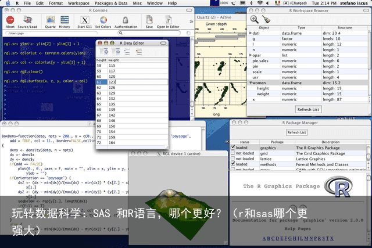
Task: Select the 123 weight cell being edited
Action: tap(138, 82)
